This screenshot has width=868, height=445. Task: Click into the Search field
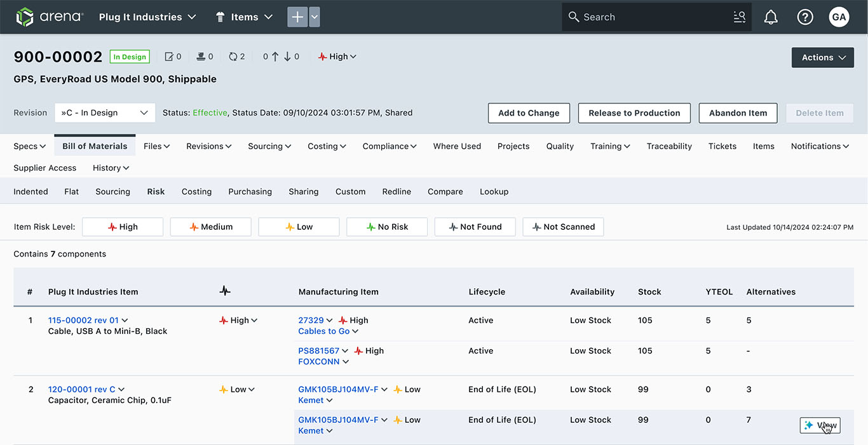coord(648,17)
